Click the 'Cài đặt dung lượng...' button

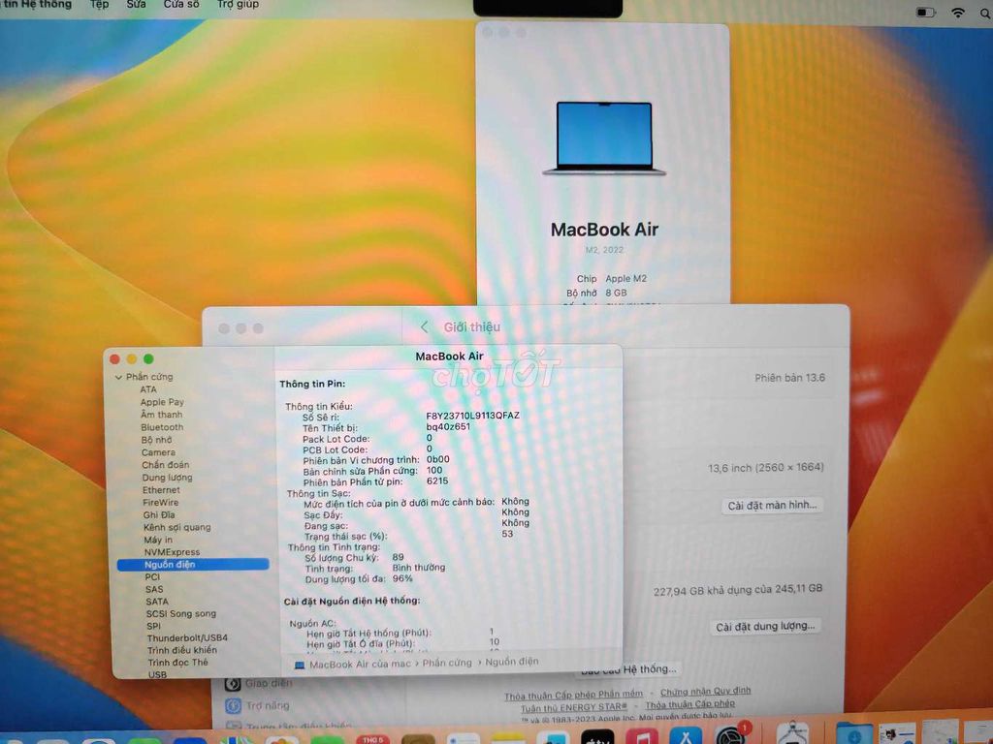(x=765, y=627)
